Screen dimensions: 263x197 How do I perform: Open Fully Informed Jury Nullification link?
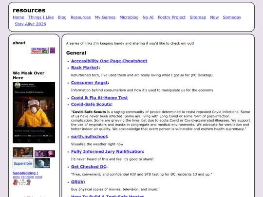[x=107, y=151]
